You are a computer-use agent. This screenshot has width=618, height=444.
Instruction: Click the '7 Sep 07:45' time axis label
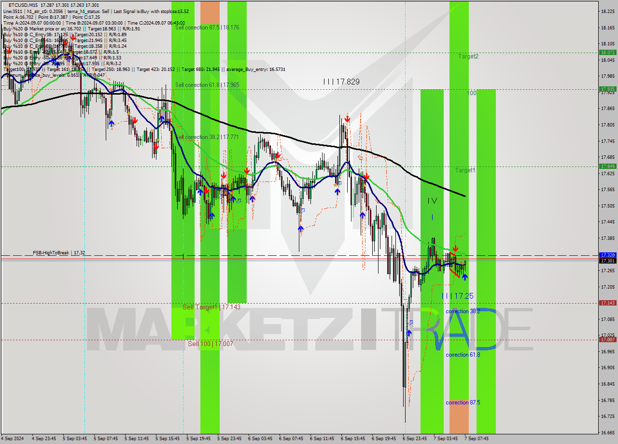coord(477,439)
